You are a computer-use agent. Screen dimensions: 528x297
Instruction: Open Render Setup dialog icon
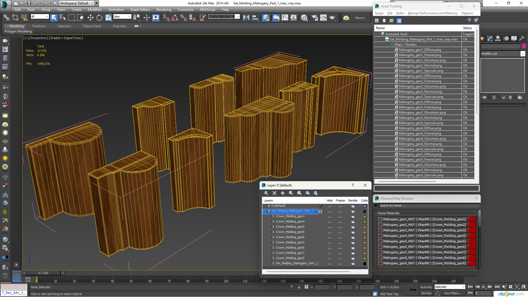[x=314, y=18]
